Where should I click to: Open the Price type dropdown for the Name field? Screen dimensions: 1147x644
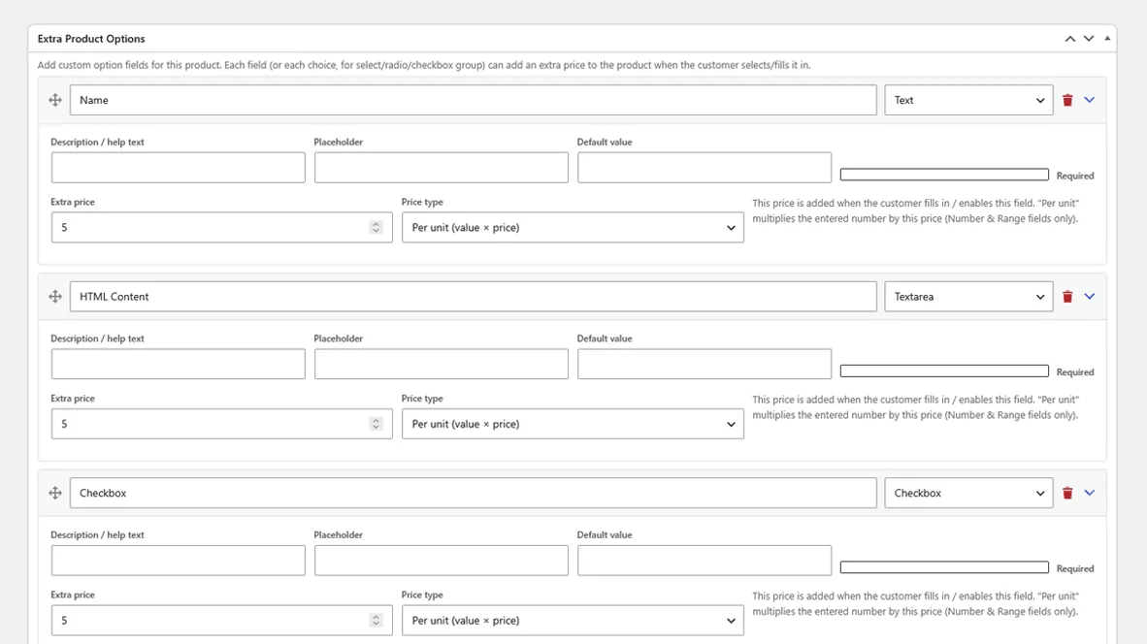pyautogui.click(x=573, y=227)
